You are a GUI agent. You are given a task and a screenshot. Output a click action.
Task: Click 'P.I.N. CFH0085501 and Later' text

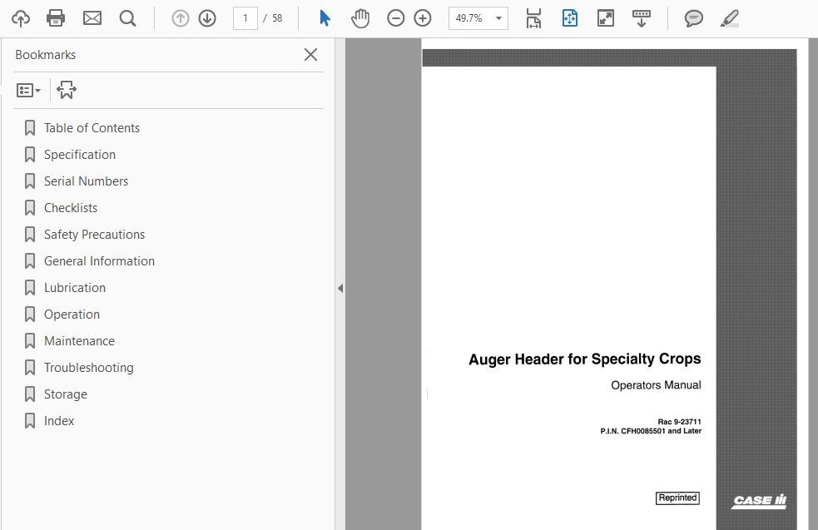651,431
